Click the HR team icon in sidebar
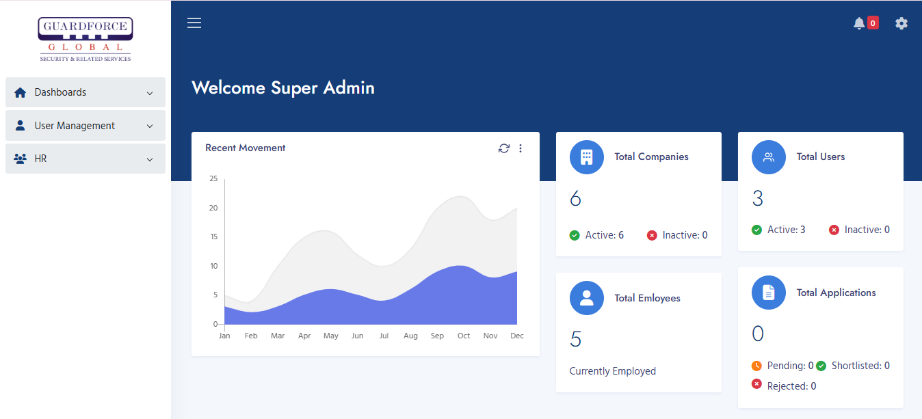Viewport: 922px width, 419px height. (x=19, y=158)
